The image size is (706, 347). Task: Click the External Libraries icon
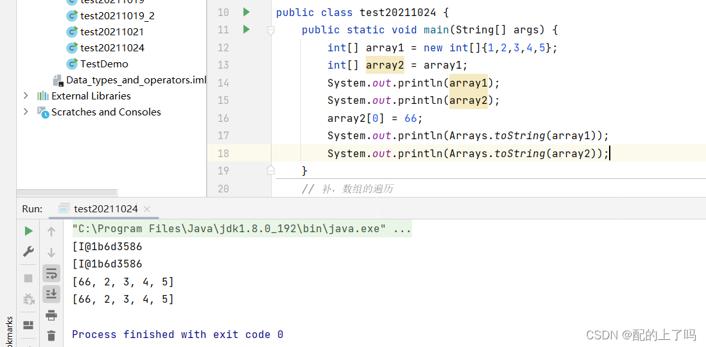pos(43,96)
